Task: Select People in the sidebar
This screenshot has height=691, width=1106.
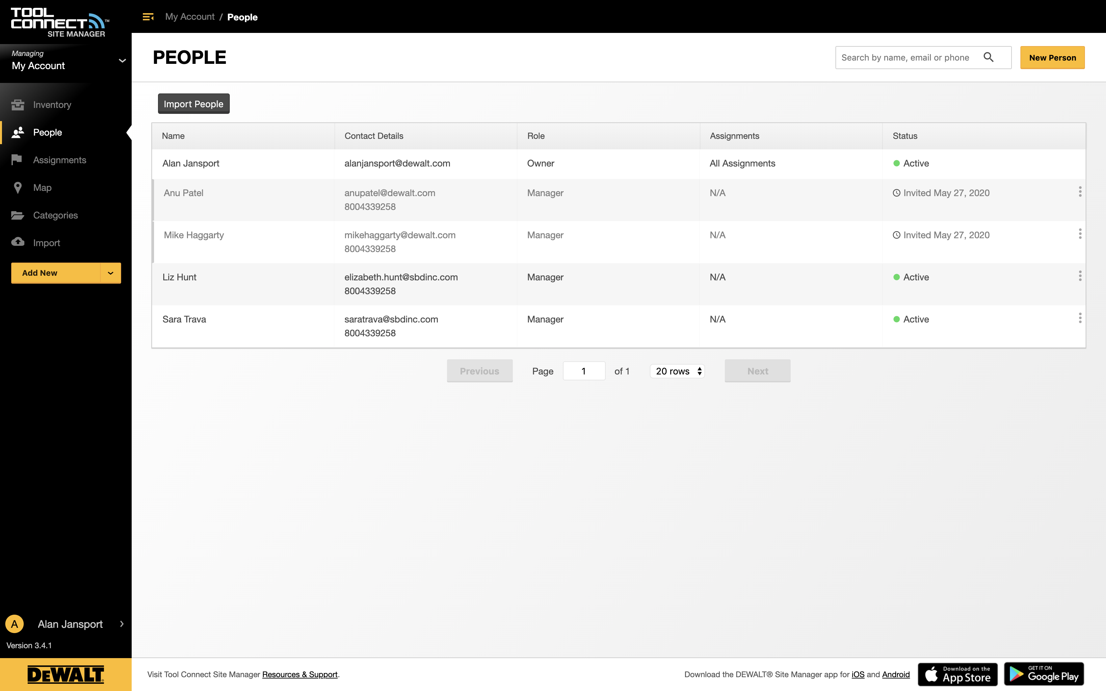Action: pyautogui.click(x=47, y=133)
